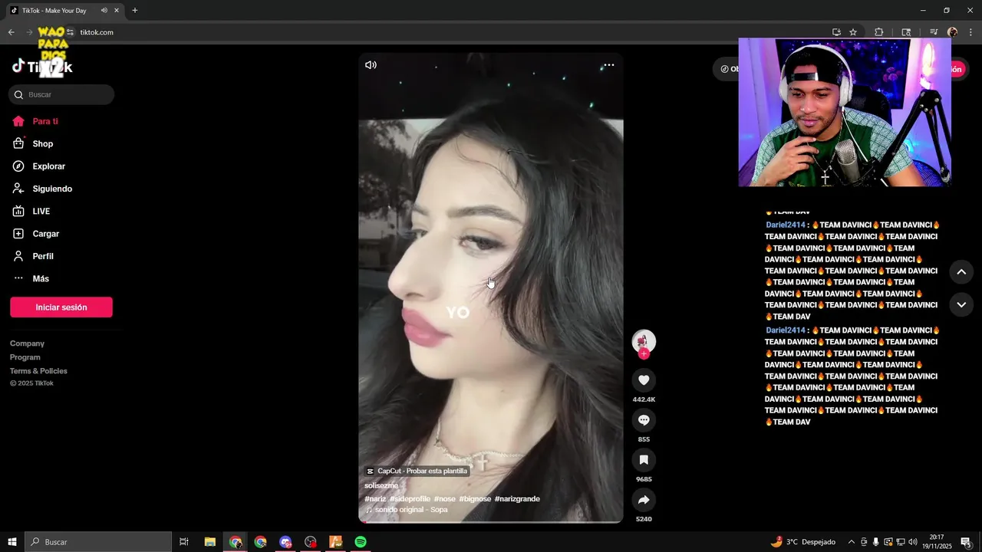The image size is (982, 552).
Task: Go to the next video with the down chevron
Action: pyautogui.click(x=961, y=304)
